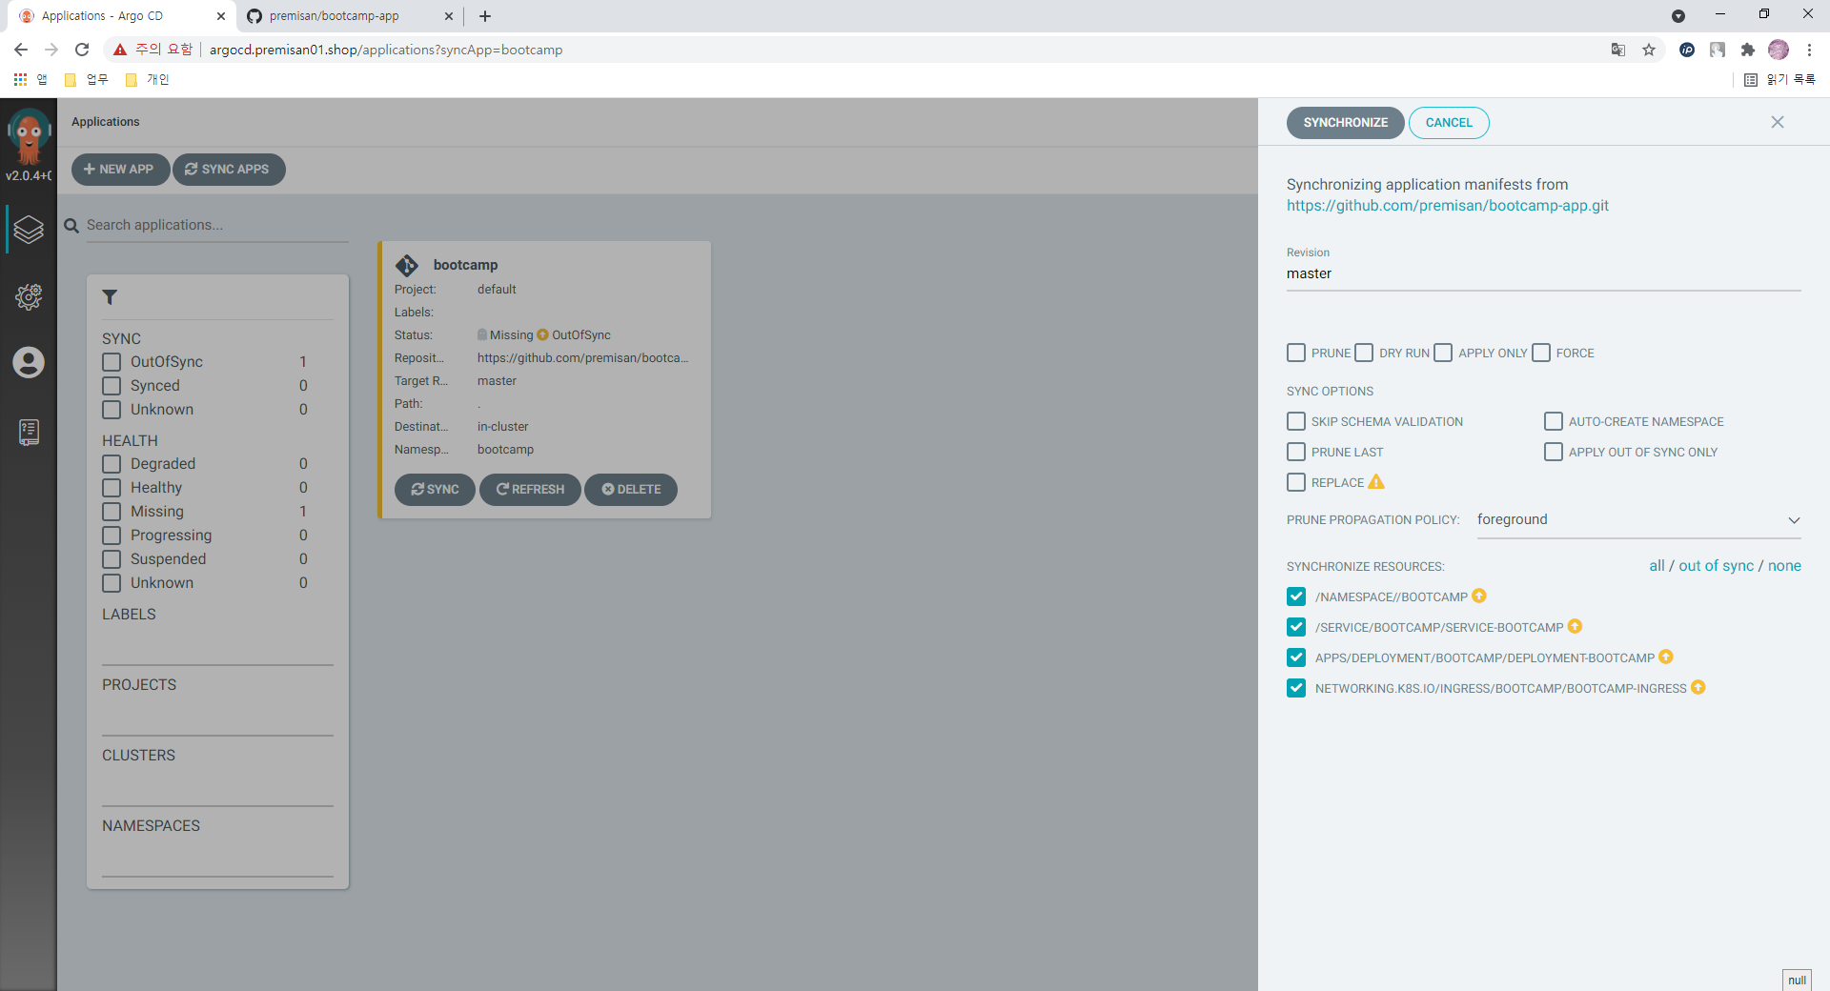Click the SYNCHRONIZE button

(x=1346, y=123)
